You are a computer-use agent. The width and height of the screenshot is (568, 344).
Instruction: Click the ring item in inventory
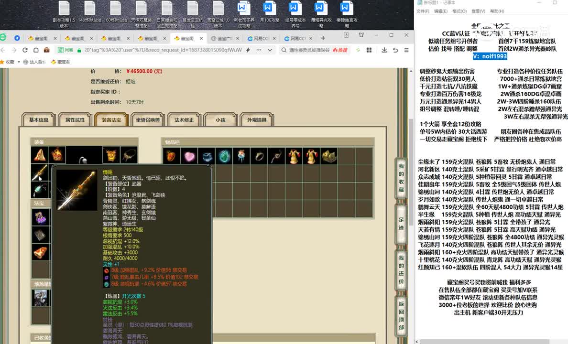pos(259,156)
